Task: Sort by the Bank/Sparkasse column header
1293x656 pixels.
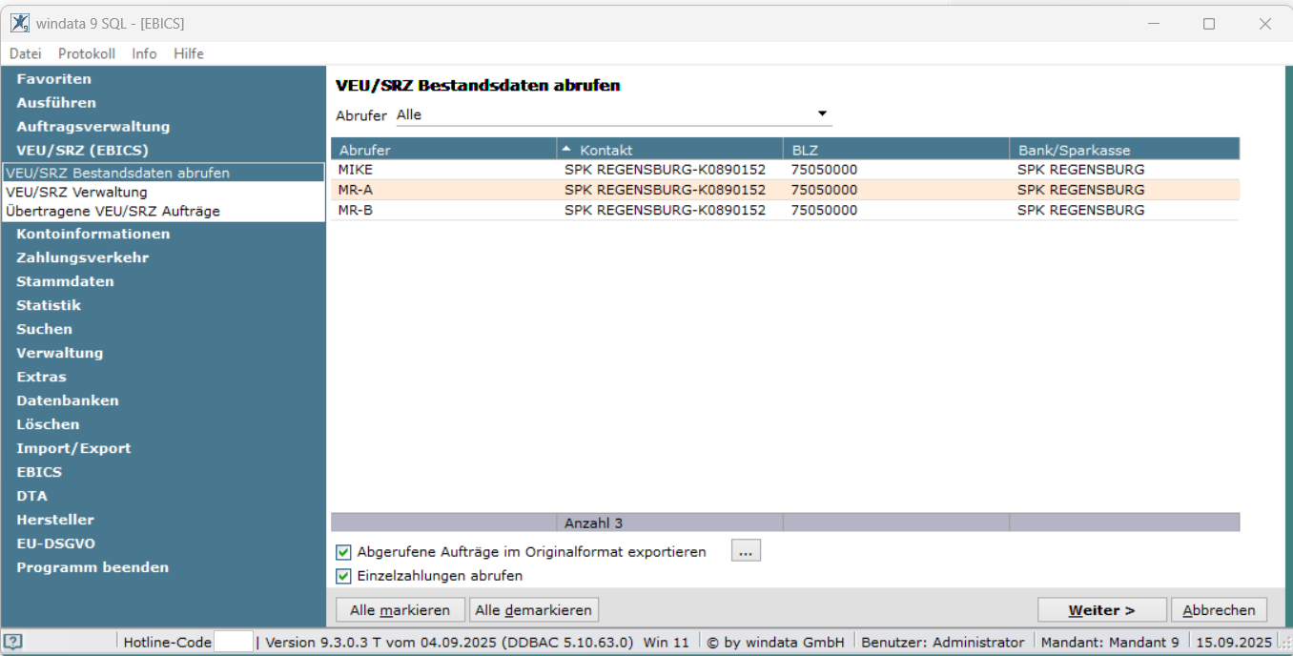Action: click(1124, 150)
